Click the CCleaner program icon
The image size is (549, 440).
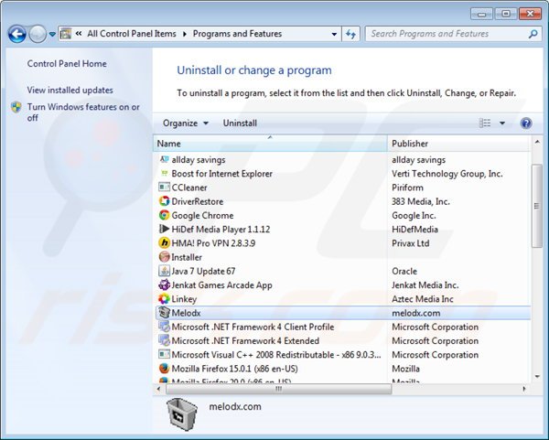pos(164,188)
